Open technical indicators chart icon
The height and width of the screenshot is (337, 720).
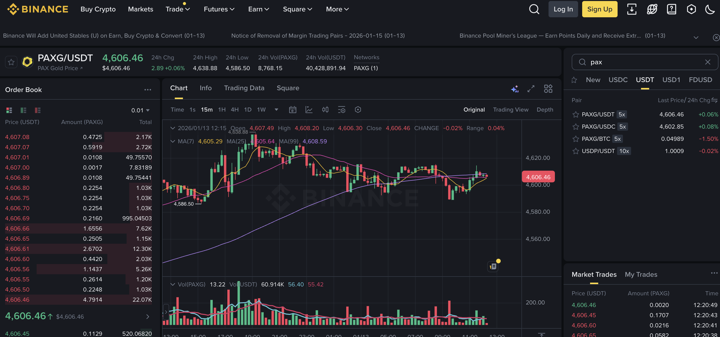(x=309, y=110)
